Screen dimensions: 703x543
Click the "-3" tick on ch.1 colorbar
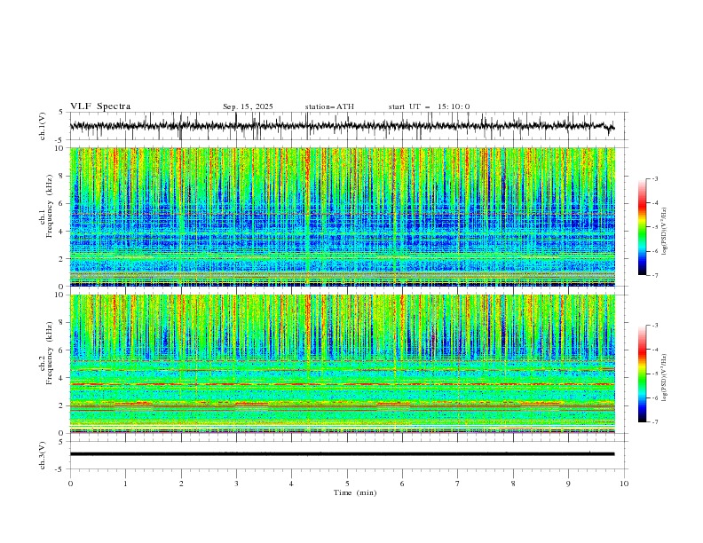coord(655,178)
